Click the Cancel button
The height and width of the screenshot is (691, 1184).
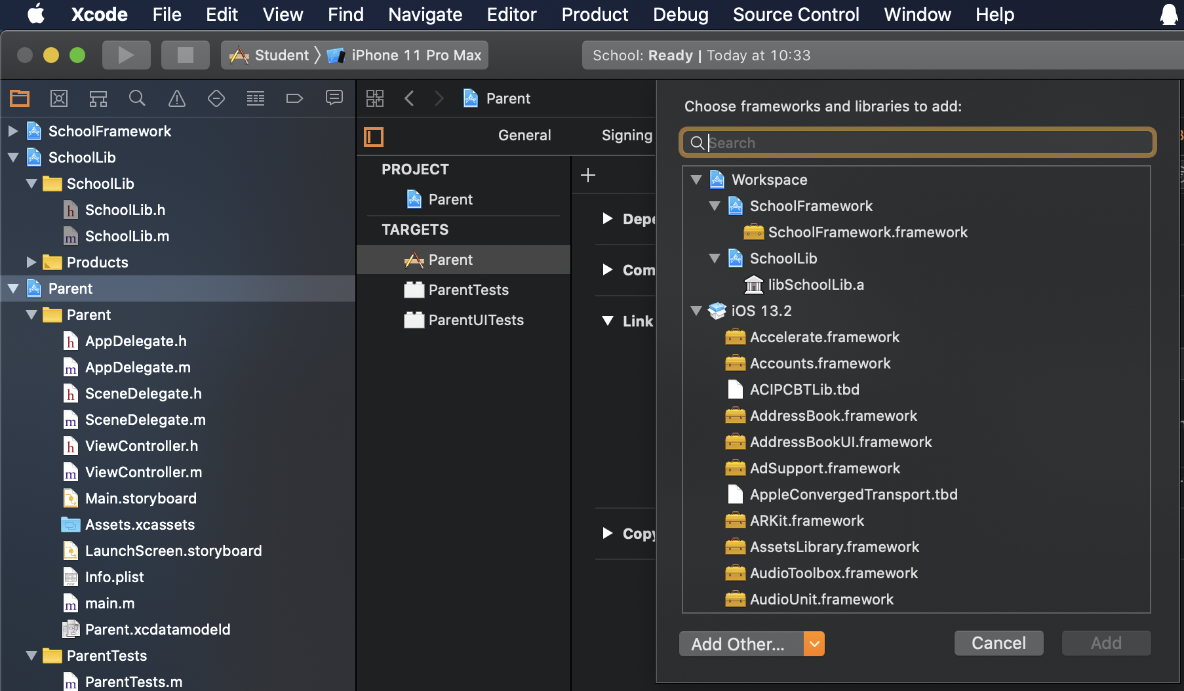[x=998, y=643]
